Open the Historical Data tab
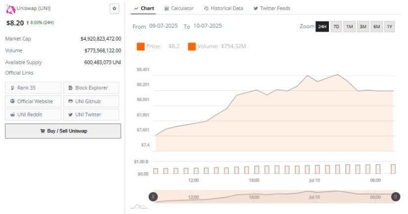 [x=224, y=8]
